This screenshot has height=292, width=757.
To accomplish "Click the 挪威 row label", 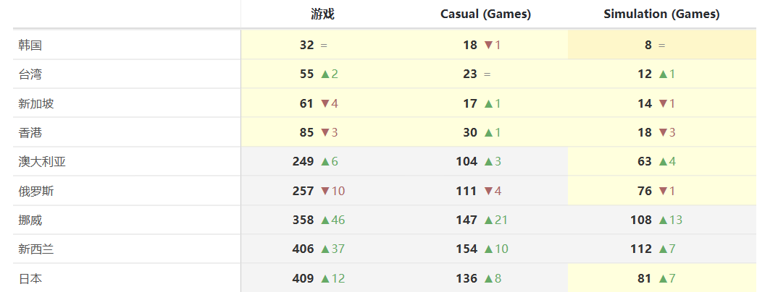I will (x=30, y=220).
